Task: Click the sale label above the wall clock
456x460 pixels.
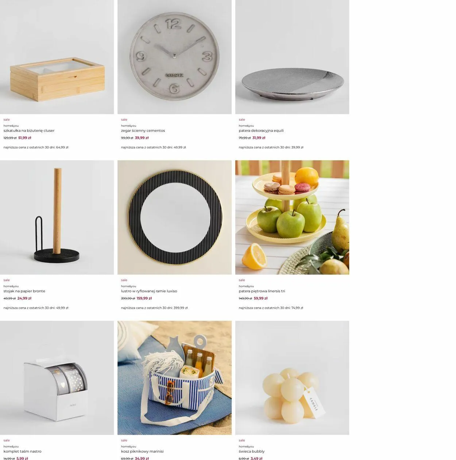Action: (124, 119)
